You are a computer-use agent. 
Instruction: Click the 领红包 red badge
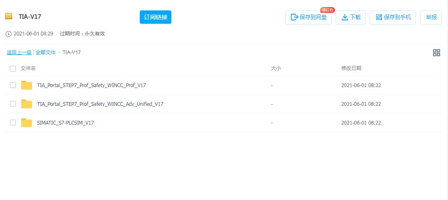point(327,10)
